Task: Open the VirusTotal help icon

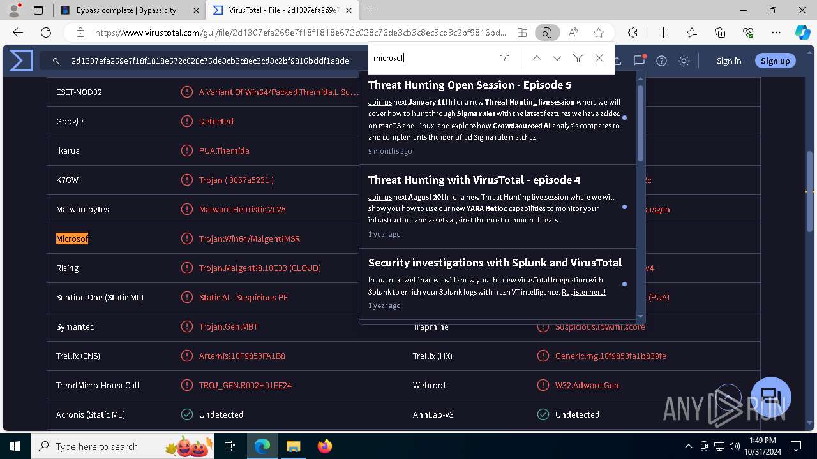Action: [662, 61]
